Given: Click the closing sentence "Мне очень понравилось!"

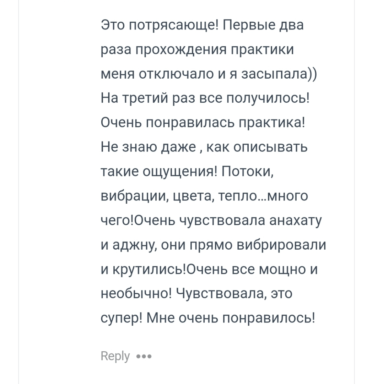Looking at the screenshot, I should [231, 318].
